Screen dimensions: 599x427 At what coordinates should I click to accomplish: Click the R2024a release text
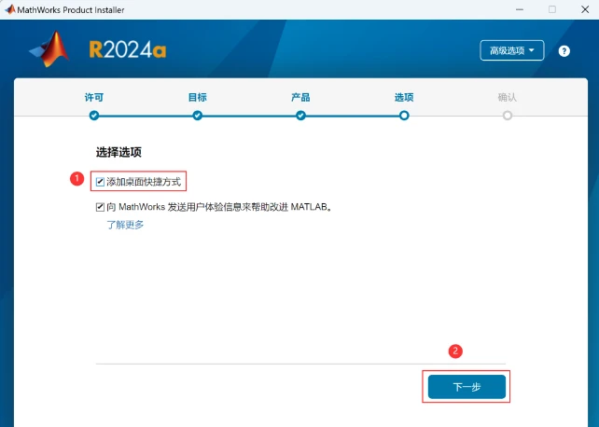click(x=128, y=49)
